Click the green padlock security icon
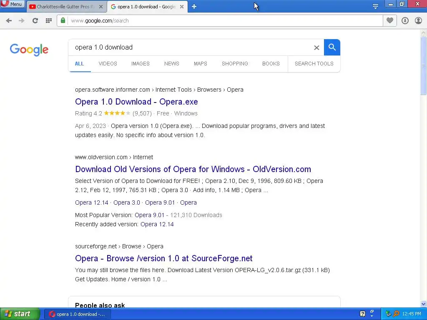The height and width of the screenshot is (320, 427). (63, 21)
